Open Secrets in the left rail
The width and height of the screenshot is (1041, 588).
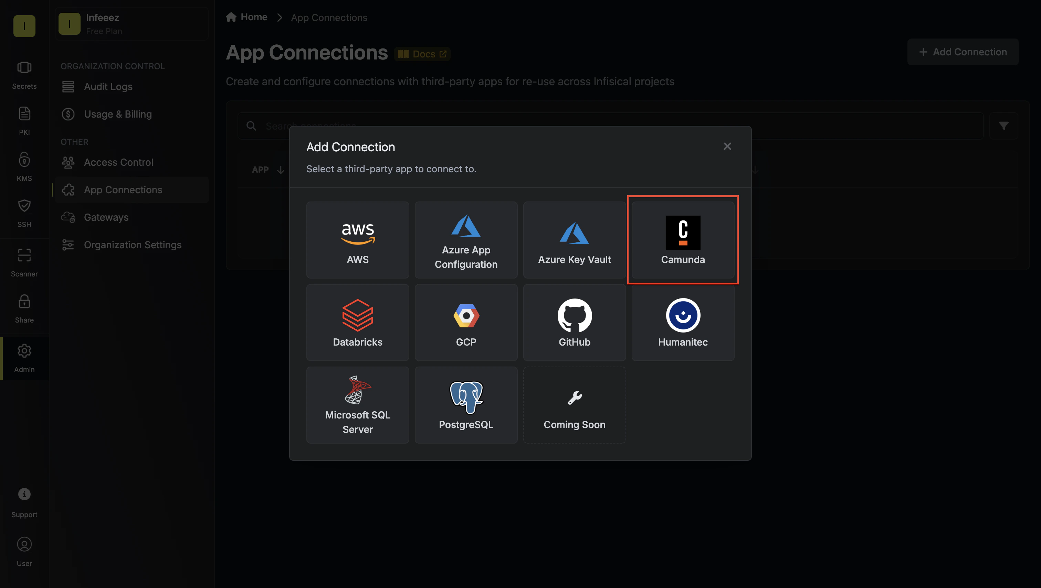pos(24,75)
